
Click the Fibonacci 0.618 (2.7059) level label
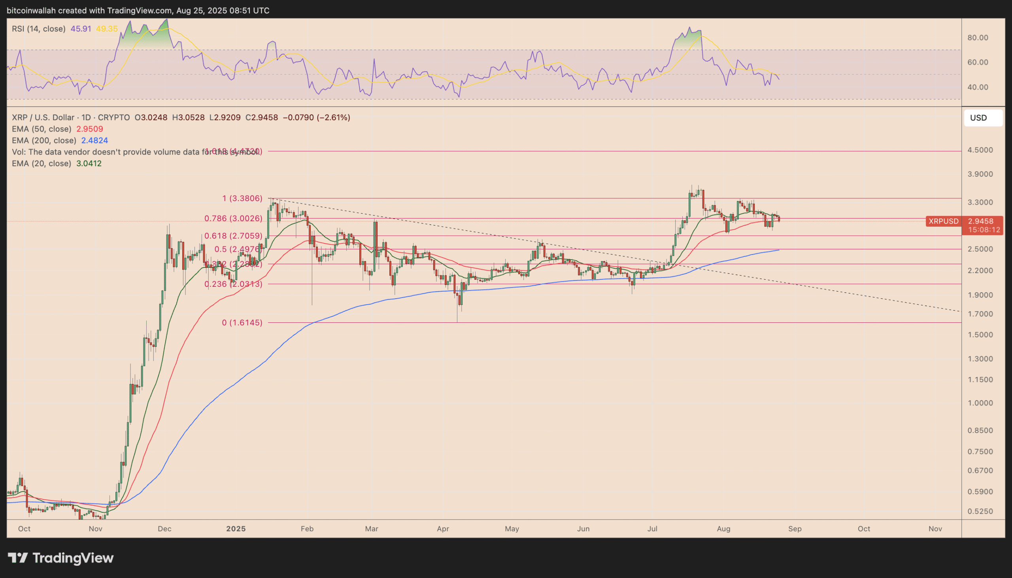[x=233, y=236]
